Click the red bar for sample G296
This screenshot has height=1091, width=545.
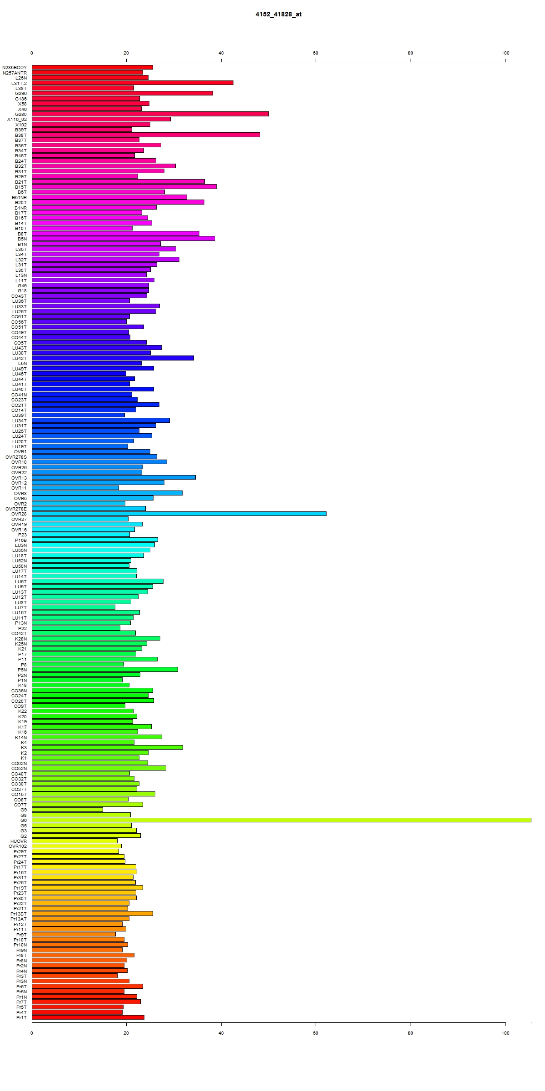122,93
